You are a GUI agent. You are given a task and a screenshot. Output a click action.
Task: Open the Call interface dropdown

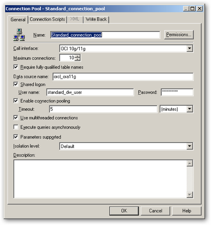189,48
